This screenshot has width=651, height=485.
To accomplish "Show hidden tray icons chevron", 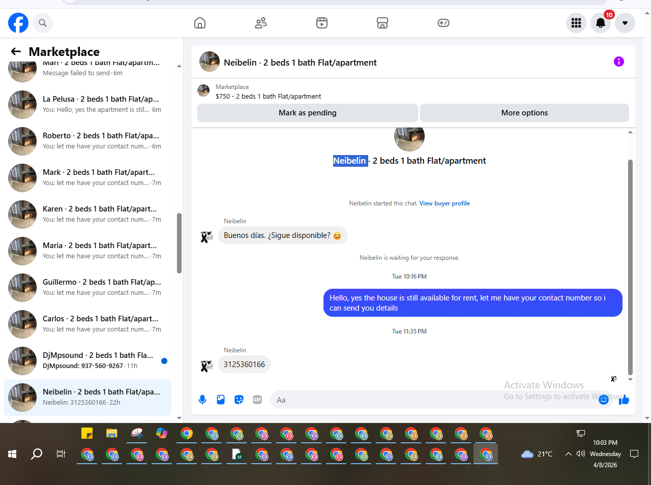I will click(x=568, y=454).
